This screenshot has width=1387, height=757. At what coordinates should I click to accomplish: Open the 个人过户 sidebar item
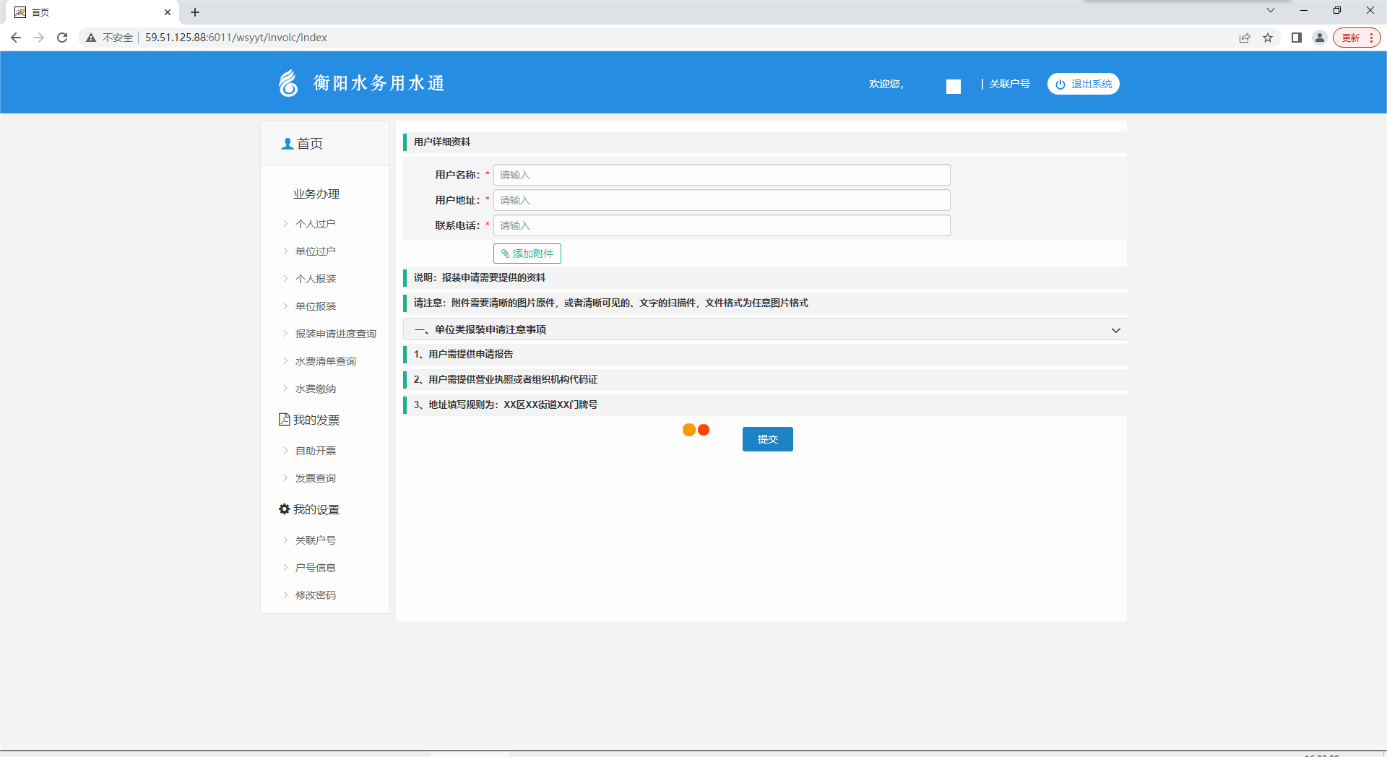click(x=315, y=224)
